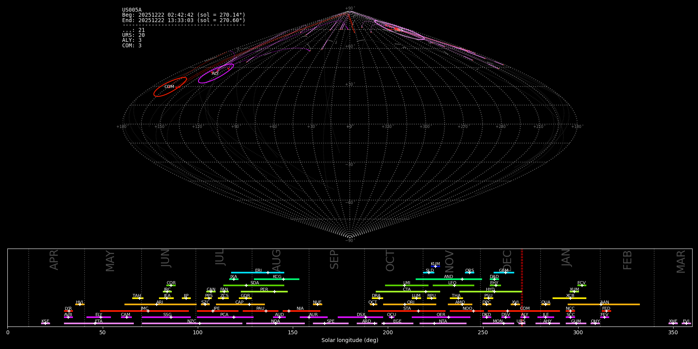Click the 'COM: 3' legend entry
Image resolution: width=698 pixels, height=349 pixels.
tap(132, 45)
